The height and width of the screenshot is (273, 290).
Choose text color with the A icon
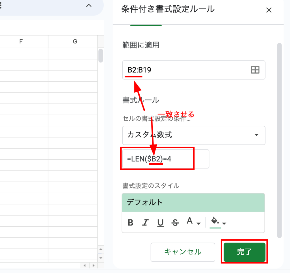[189, 221]
